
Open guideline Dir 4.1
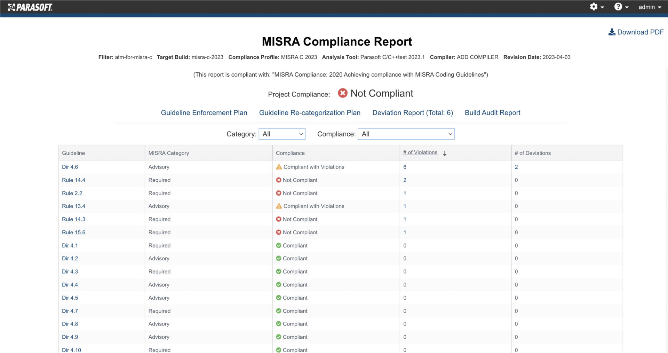(x=70, y=245)
